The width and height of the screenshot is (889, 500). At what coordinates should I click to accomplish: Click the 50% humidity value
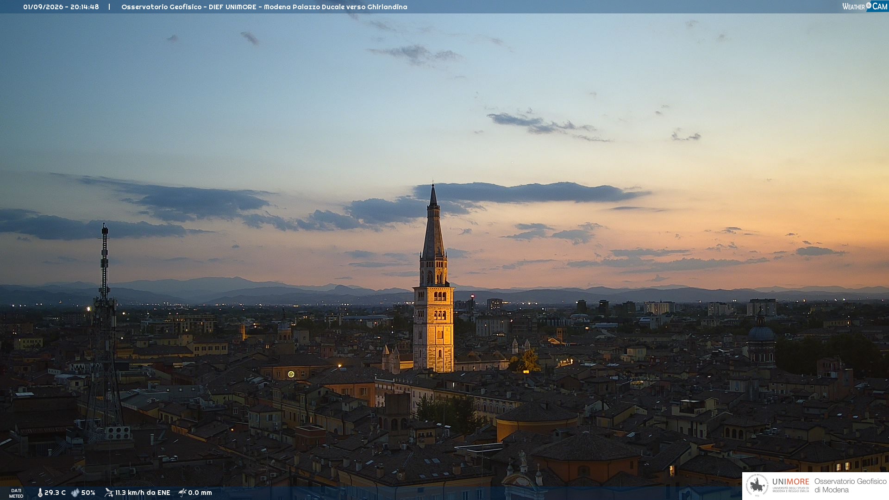(88, 493)
